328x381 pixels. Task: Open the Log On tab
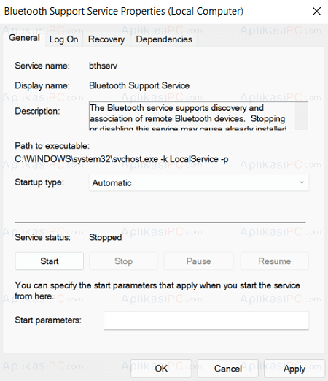[x=64, y=39]
